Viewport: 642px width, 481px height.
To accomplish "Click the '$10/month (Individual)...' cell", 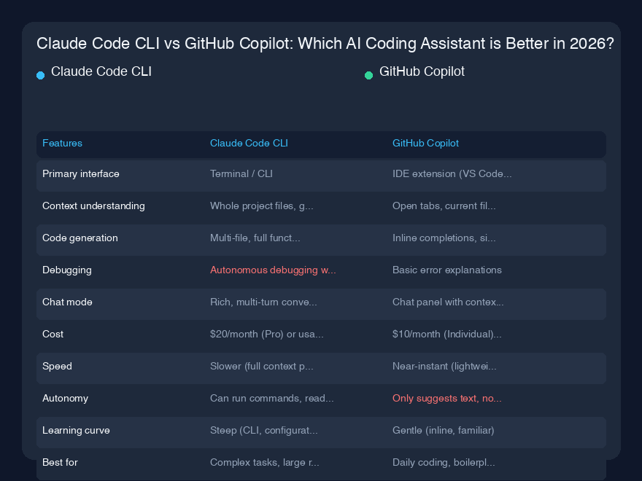I will (446, 335).
